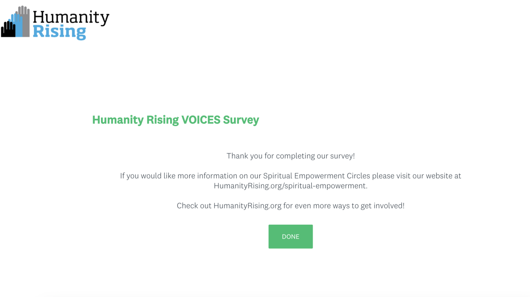Image resolution: width=530 pixels, height=297 pixels.
Task: Open the HumanityRising.org/spiritual-empowerment address
Action: tap(290, 186)
